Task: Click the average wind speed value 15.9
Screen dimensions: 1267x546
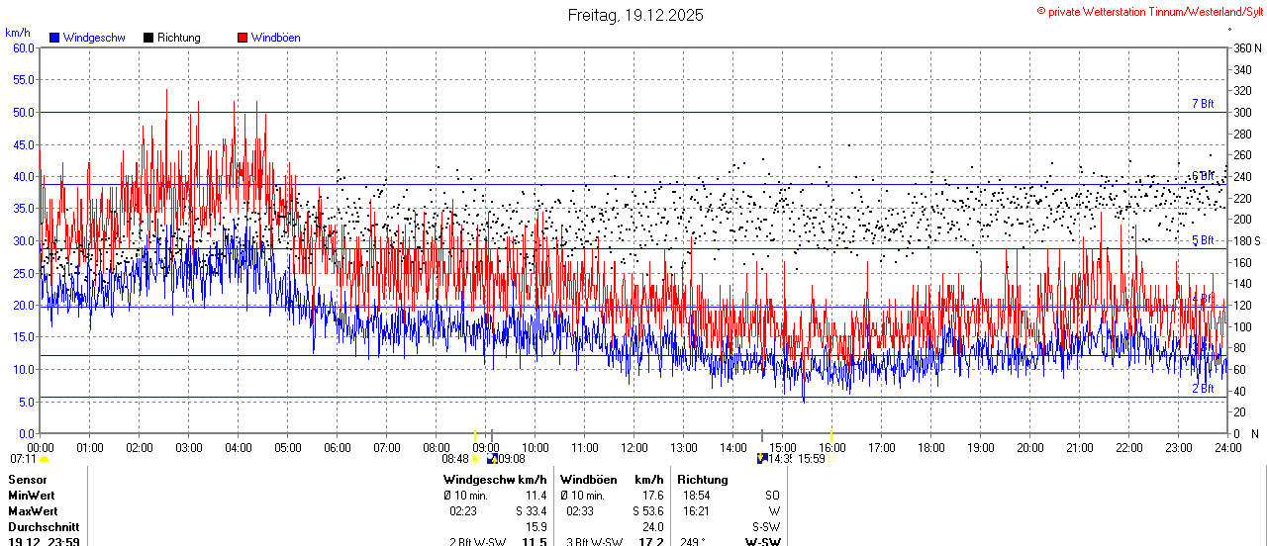Action: (x=536, y=527)
